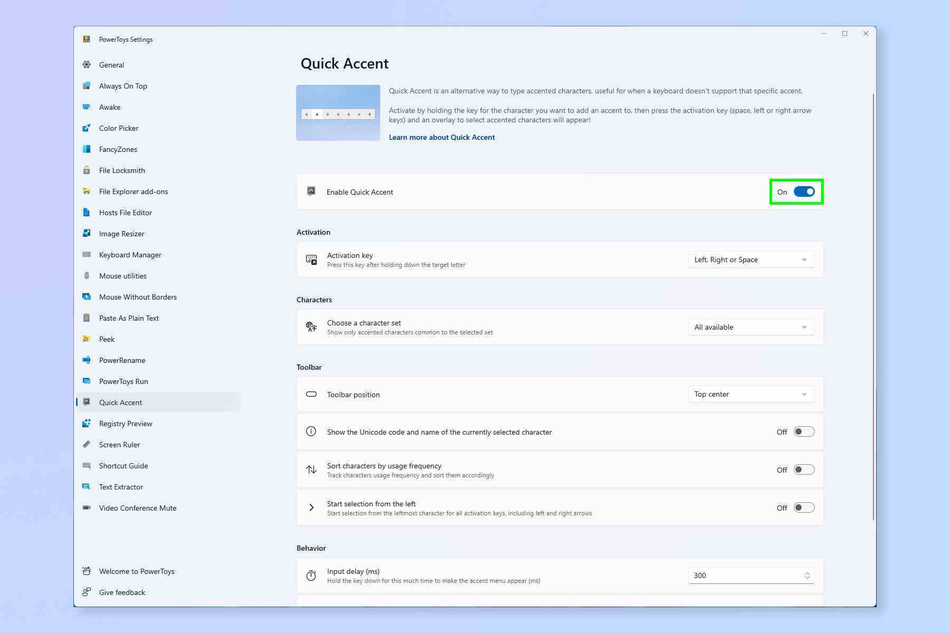The height and width of the screenshot is (633, 950).
Task: Click the Mouse utilities mouse icon
Action: (x=87, y=275)
